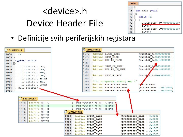Click '} GPIO_TypeDef;' on line 1015
Screen dimensions: 183x137
click(27, 88)
